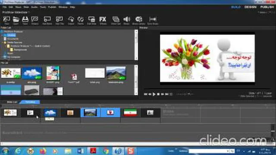Open the Publish menu
The height and width of the screenshot is (155, 276).
[x=52, y=7]
